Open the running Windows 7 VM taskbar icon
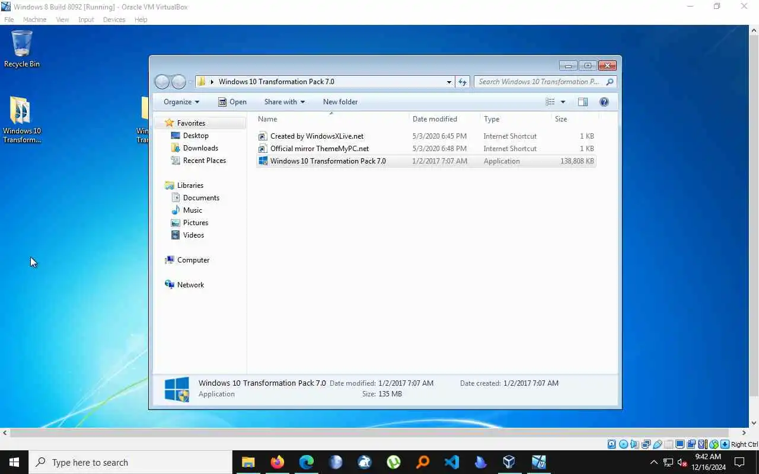 [x=538, y=462]
